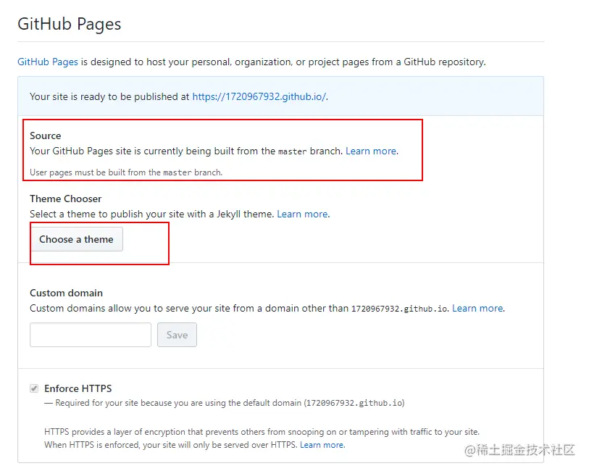Viewport: 589px width, 471px height.
Task: Open Learn more link under Theme Chooser
Action: pos(302,214)
